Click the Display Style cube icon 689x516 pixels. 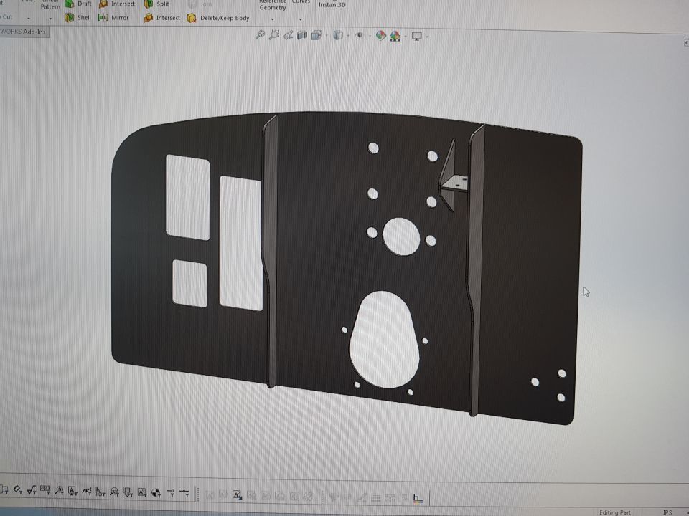[x=338, y=35]
